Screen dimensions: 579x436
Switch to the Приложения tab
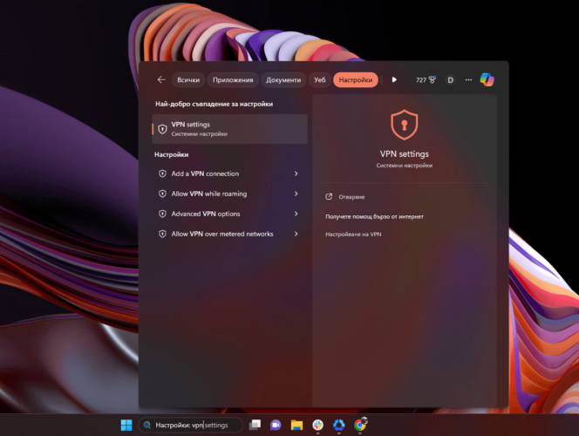[x=233, y=79]
